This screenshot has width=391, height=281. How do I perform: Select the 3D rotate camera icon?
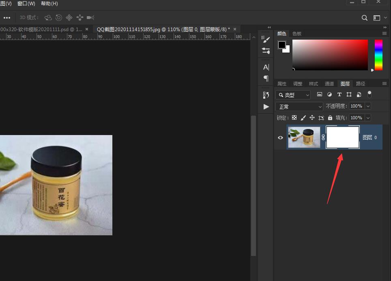pos(48,17)
